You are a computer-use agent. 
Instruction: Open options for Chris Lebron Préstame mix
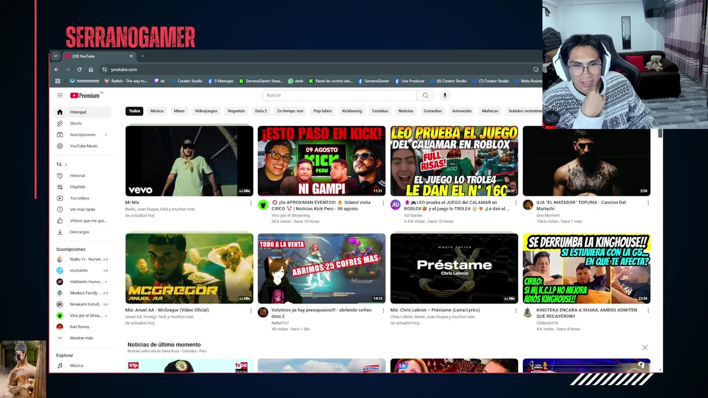pos(516,311)
